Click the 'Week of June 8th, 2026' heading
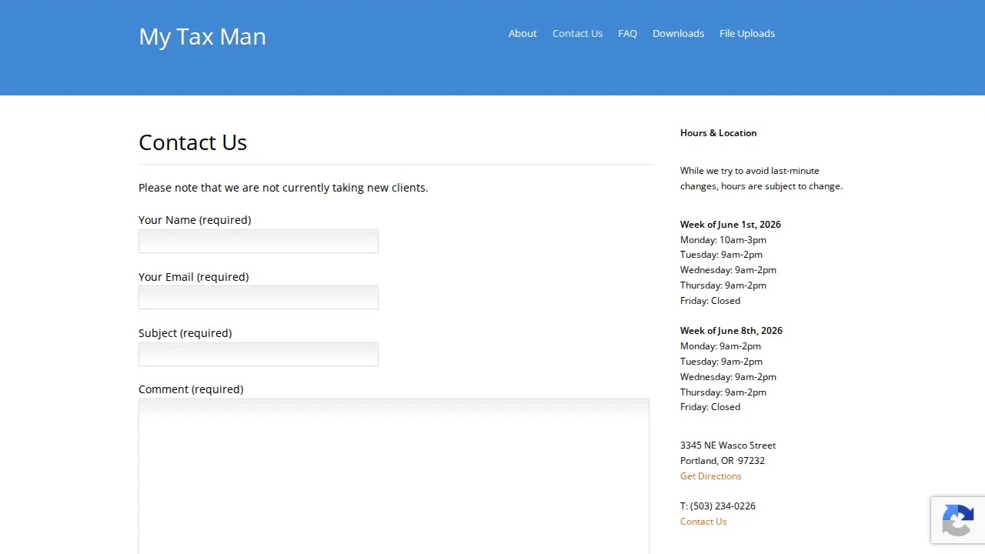 pyautogui.click(x=731, y=330)
